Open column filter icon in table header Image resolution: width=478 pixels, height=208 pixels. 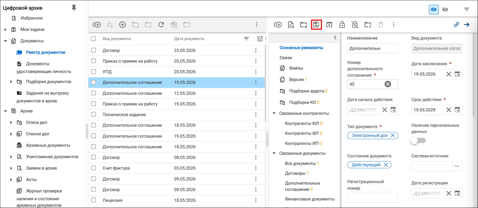point(246,39)
